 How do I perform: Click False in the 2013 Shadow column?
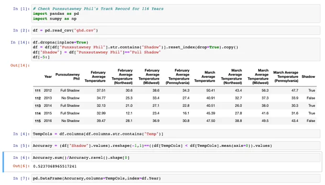[x=311, y=98]
